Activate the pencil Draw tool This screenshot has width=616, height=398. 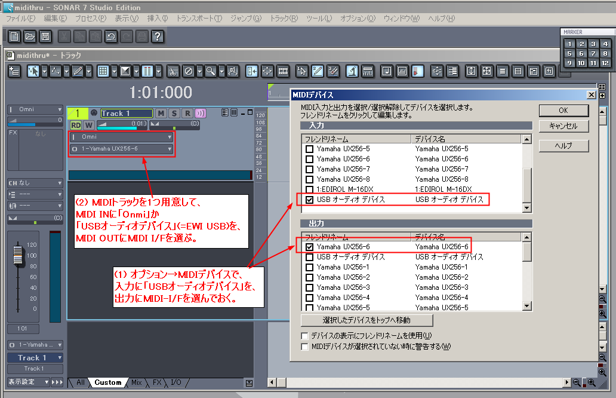pyautogui.click(x=78, y=71)
